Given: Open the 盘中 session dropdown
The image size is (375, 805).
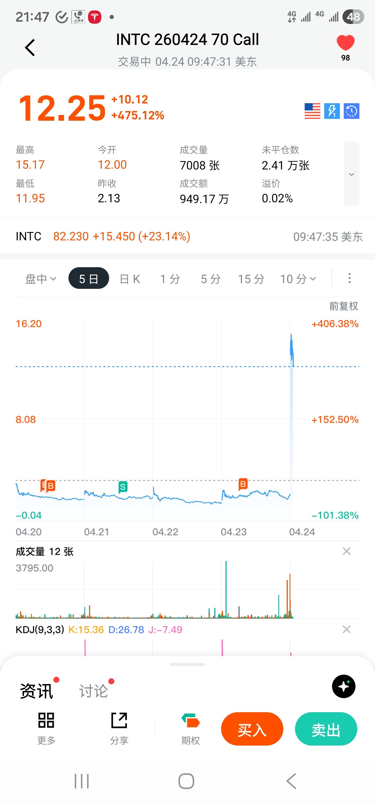Looking at the screenshot, I should [x=41, y=278].
